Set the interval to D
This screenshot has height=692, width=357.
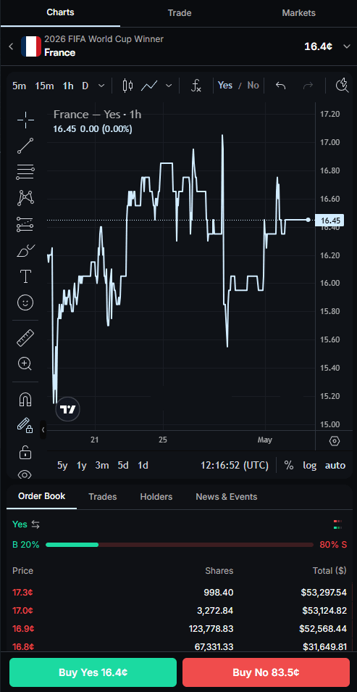[x=85, y=86]
